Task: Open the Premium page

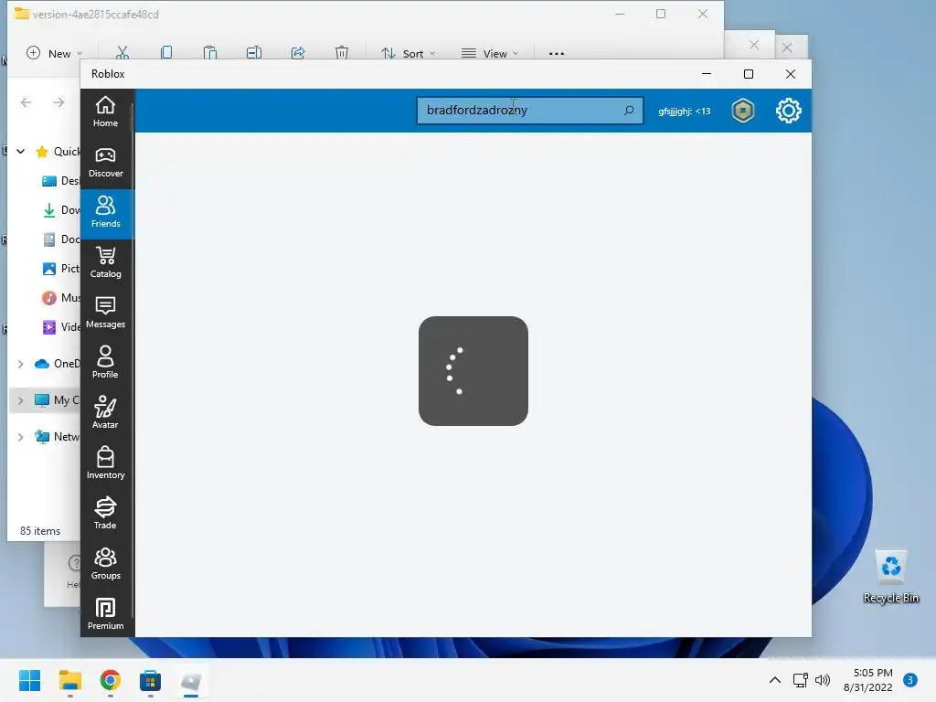Action: click(x=106, y=613)
